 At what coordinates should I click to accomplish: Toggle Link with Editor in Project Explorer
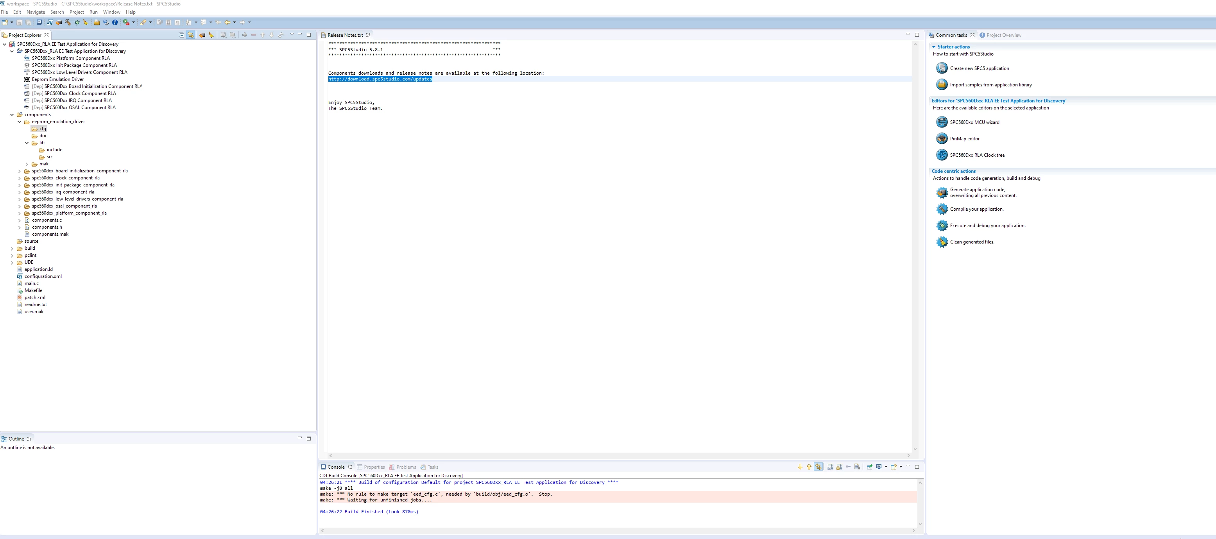point(191,35)
